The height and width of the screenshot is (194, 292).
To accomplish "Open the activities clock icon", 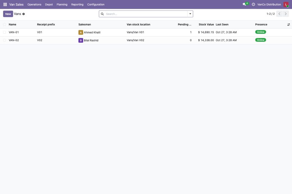I will [x=253, y=5].
